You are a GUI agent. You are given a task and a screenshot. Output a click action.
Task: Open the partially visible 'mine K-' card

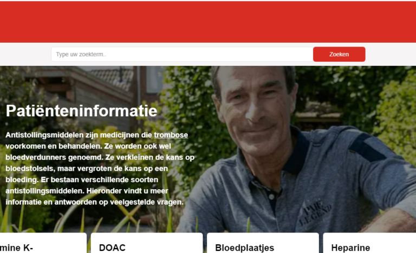pyautogui.click(x=43, y=243)
